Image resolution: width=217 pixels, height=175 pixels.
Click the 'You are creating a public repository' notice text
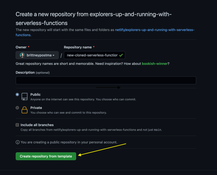point(69,142)
